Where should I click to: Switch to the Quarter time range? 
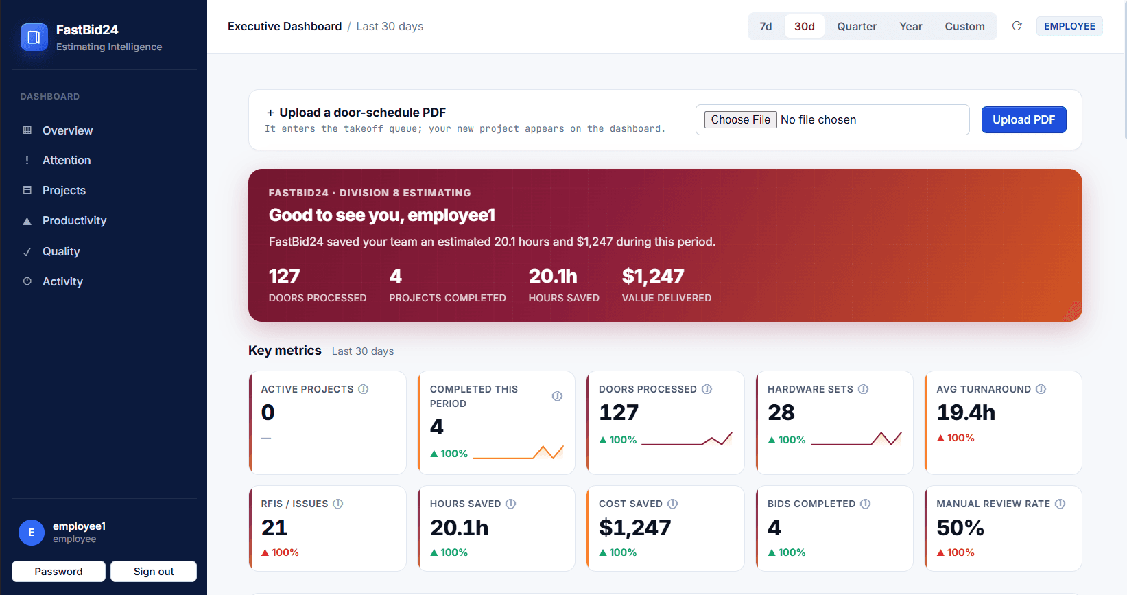(x=857, y=26)
